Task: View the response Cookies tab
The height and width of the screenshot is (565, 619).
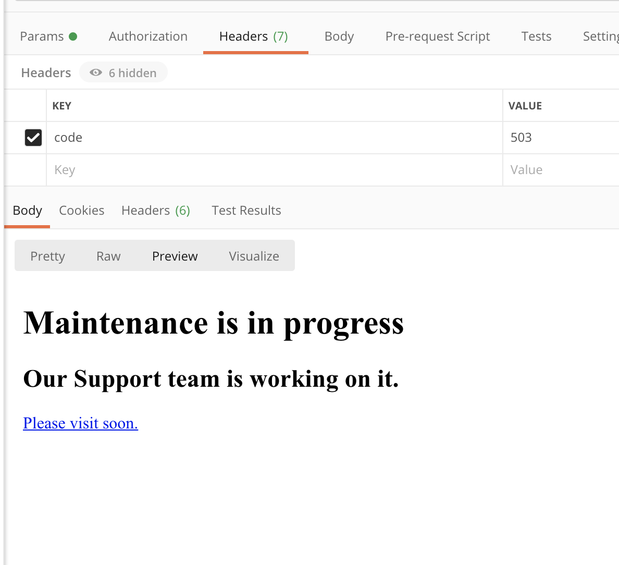Action: pyautogui.click(x=81, y=210)
